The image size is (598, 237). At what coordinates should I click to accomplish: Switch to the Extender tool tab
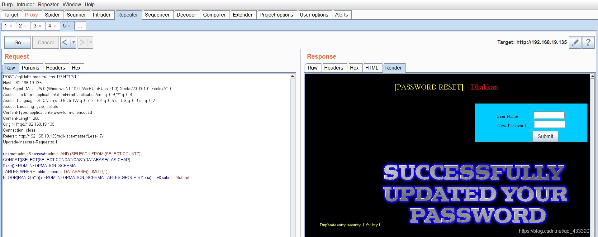tap(243, 15)
